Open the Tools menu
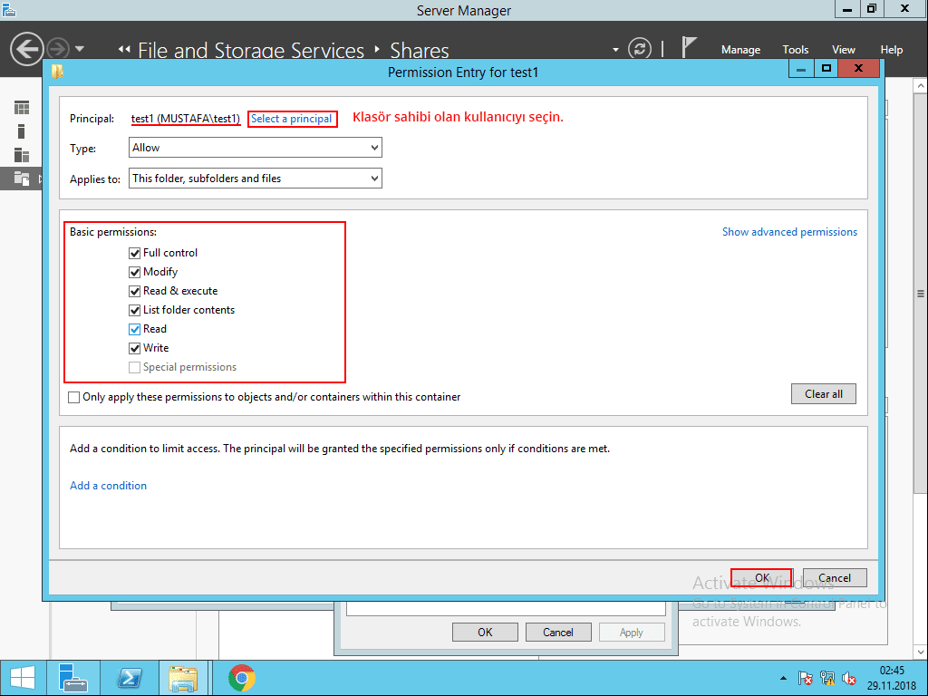This screenshot has width=928, height=696. 795,50
